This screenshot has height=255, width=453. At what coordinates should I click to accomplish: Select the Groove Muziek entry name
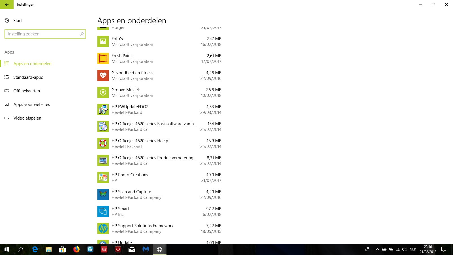(126, 90)
